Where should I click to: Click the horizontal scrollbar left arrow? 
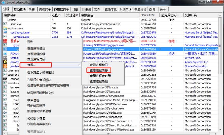click(x=5, y=133)
